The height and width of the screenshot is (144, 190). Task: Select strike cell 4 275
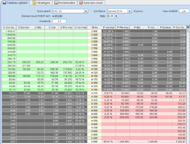click(94, 93)
